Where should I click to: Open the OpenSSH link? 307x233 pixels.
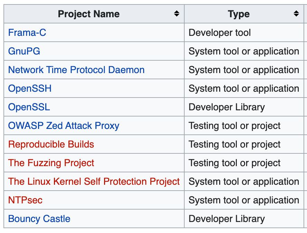tap(30, 88)
